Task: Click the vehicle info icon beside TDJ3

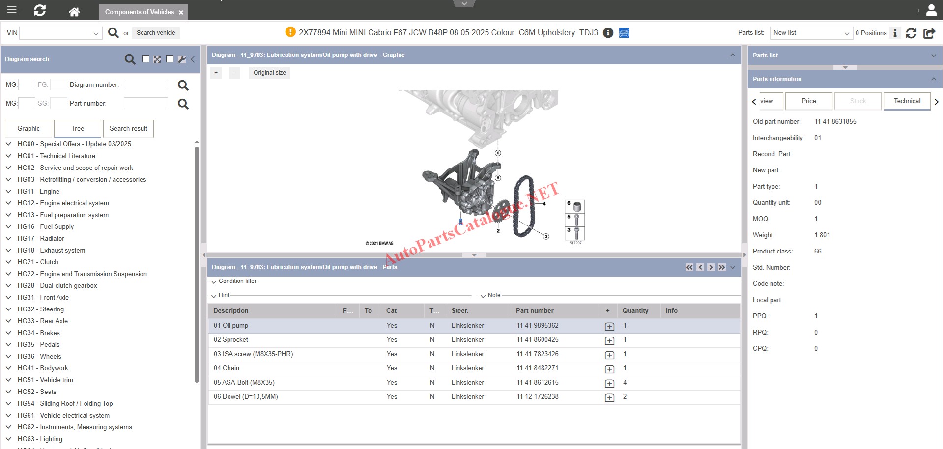Action: click(608, 33)
